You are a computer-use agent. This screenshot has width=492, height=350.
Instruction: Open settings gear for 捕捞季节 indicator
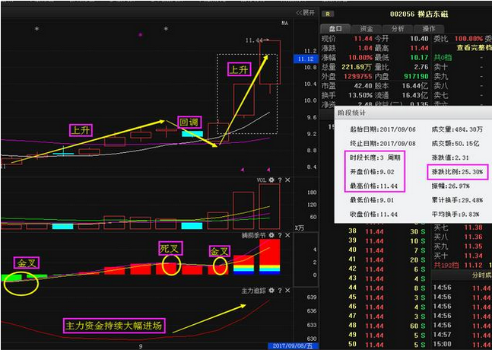(271, 236)
